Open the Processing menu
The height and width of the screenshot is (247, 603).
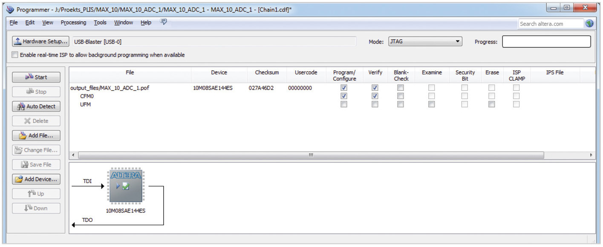[73, 23]
